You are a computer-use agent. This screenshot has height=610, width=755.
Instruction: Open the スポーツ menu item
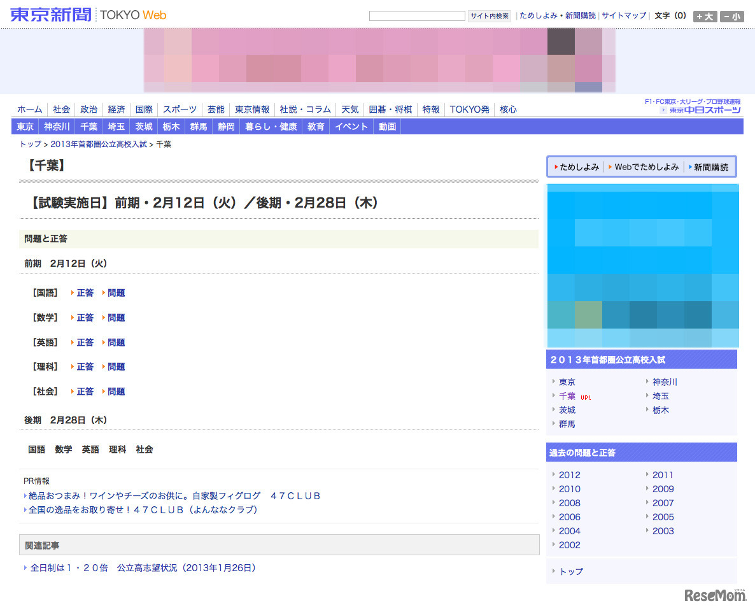coord(180,110)
